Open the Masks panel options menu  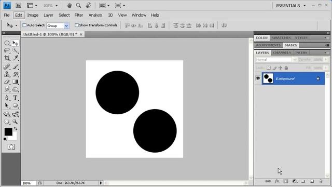click(327, 45)
